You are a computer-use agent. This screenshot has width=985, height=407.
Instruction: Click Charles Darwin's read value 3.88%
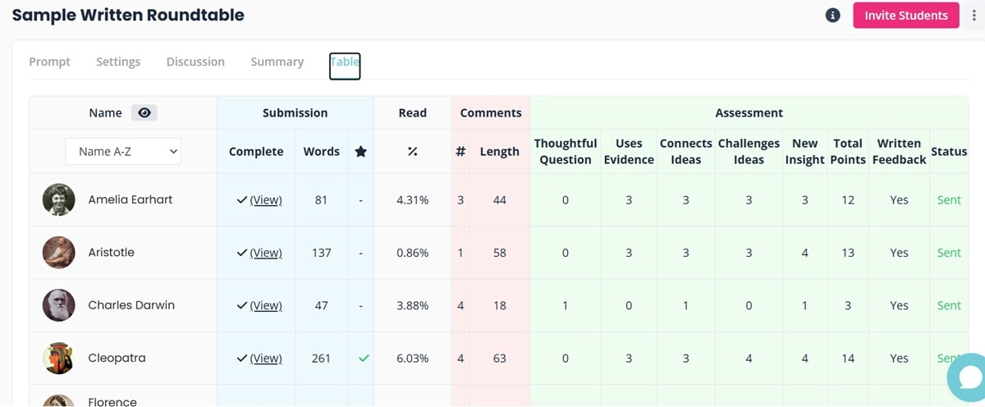point(412,305)
